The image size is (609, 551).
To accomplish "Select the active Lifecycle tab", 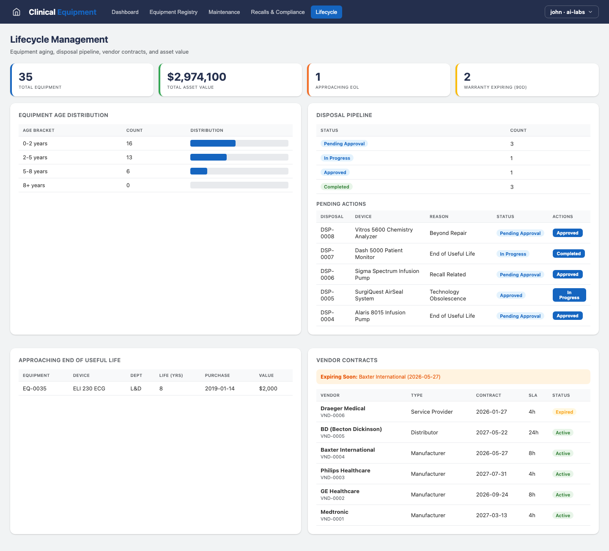I will pyautogui.click(x=326, y=12).
